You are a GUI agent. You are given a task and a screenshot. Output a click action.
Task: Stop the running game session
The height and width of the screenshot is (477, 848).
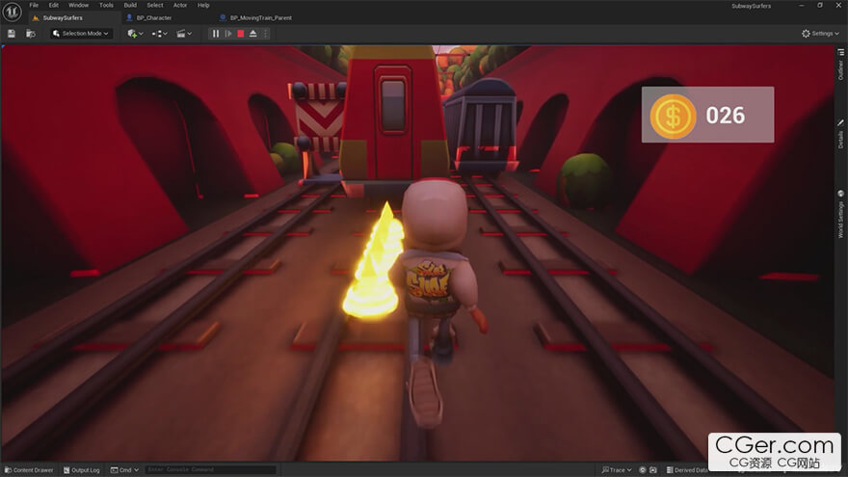click(241, 34)
